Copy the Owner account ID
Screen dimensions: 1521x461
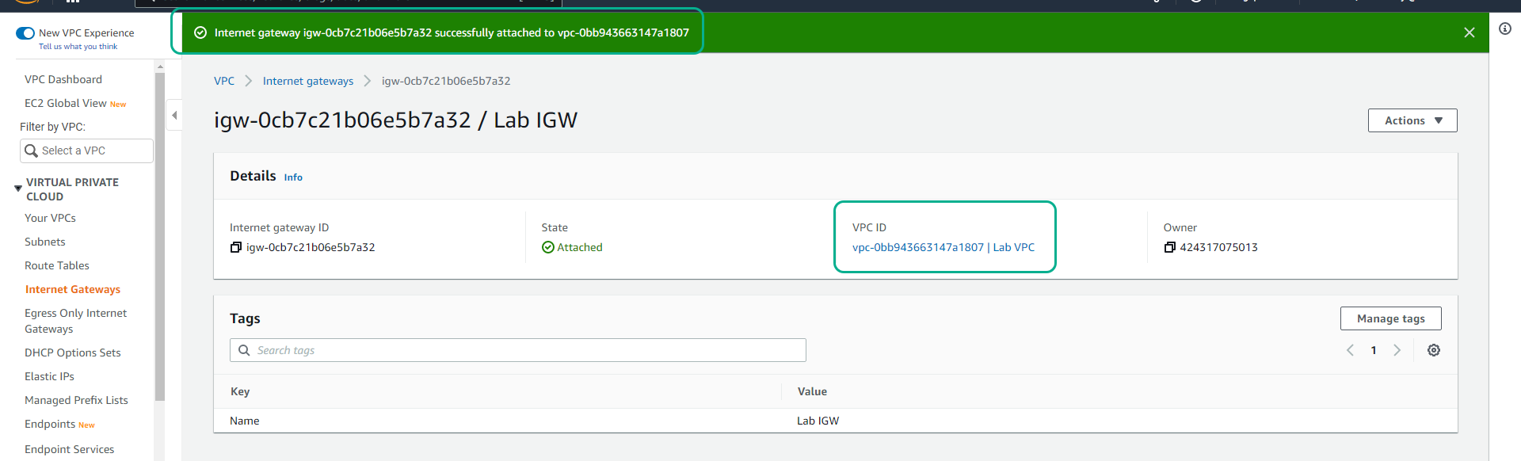coord(1169,247)
